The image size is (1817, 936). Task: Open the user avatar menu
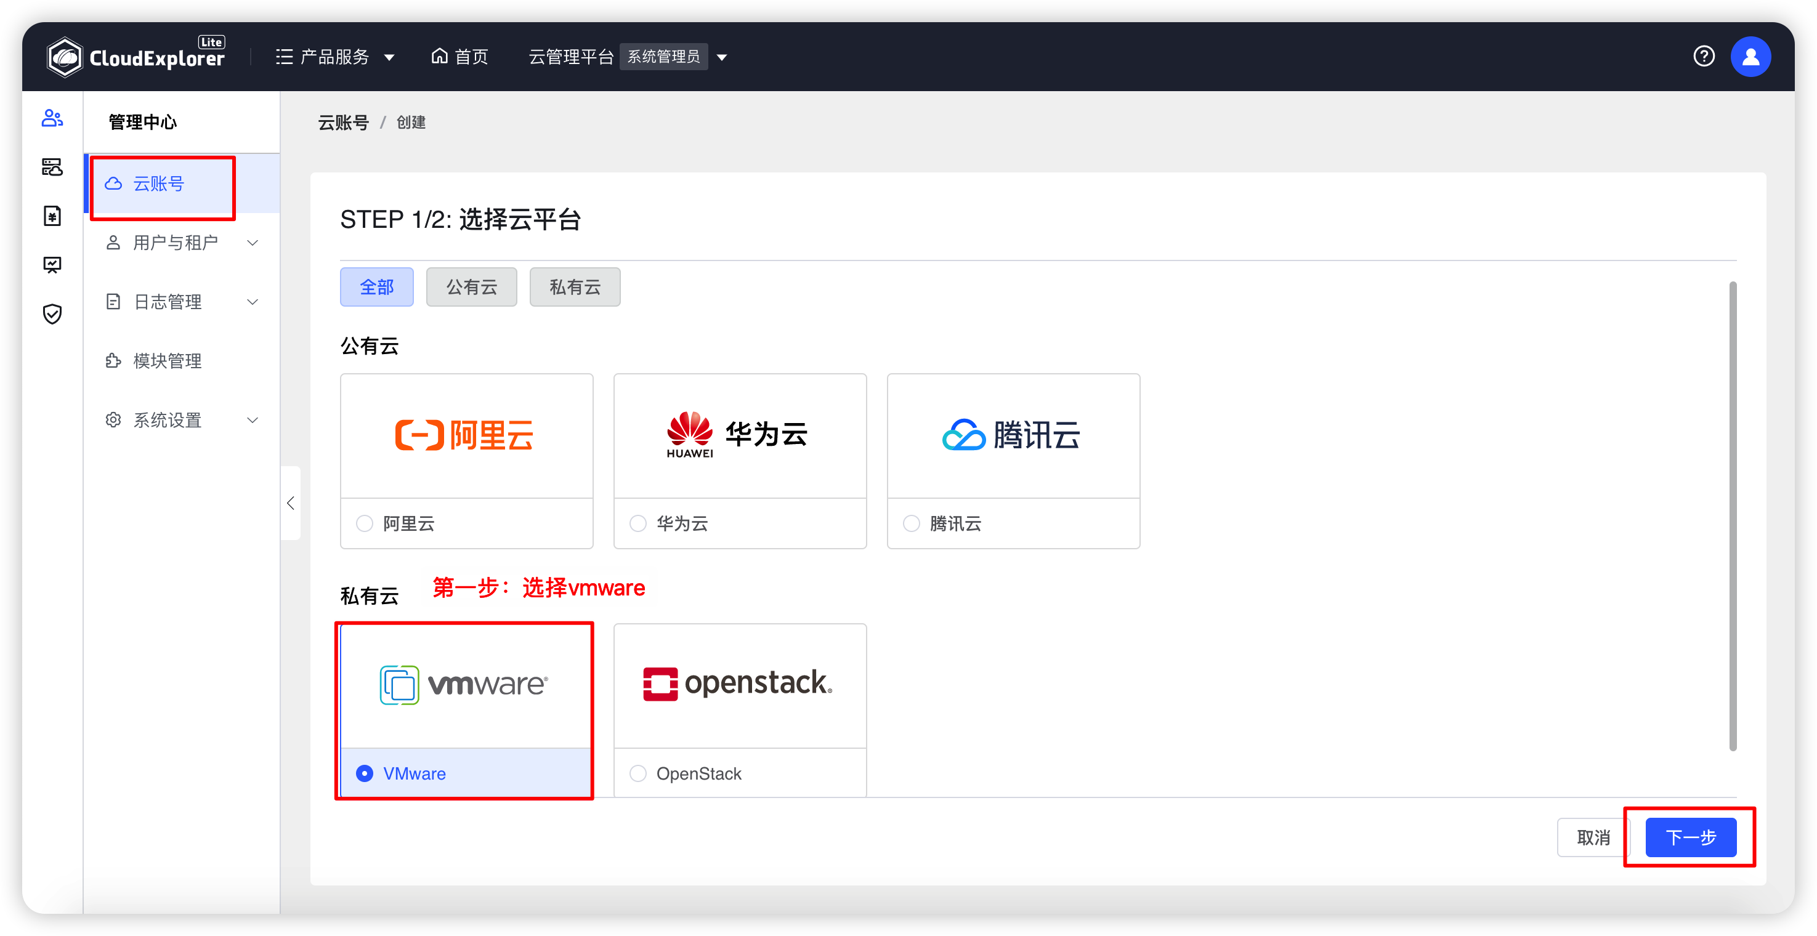coord(1750,57)
